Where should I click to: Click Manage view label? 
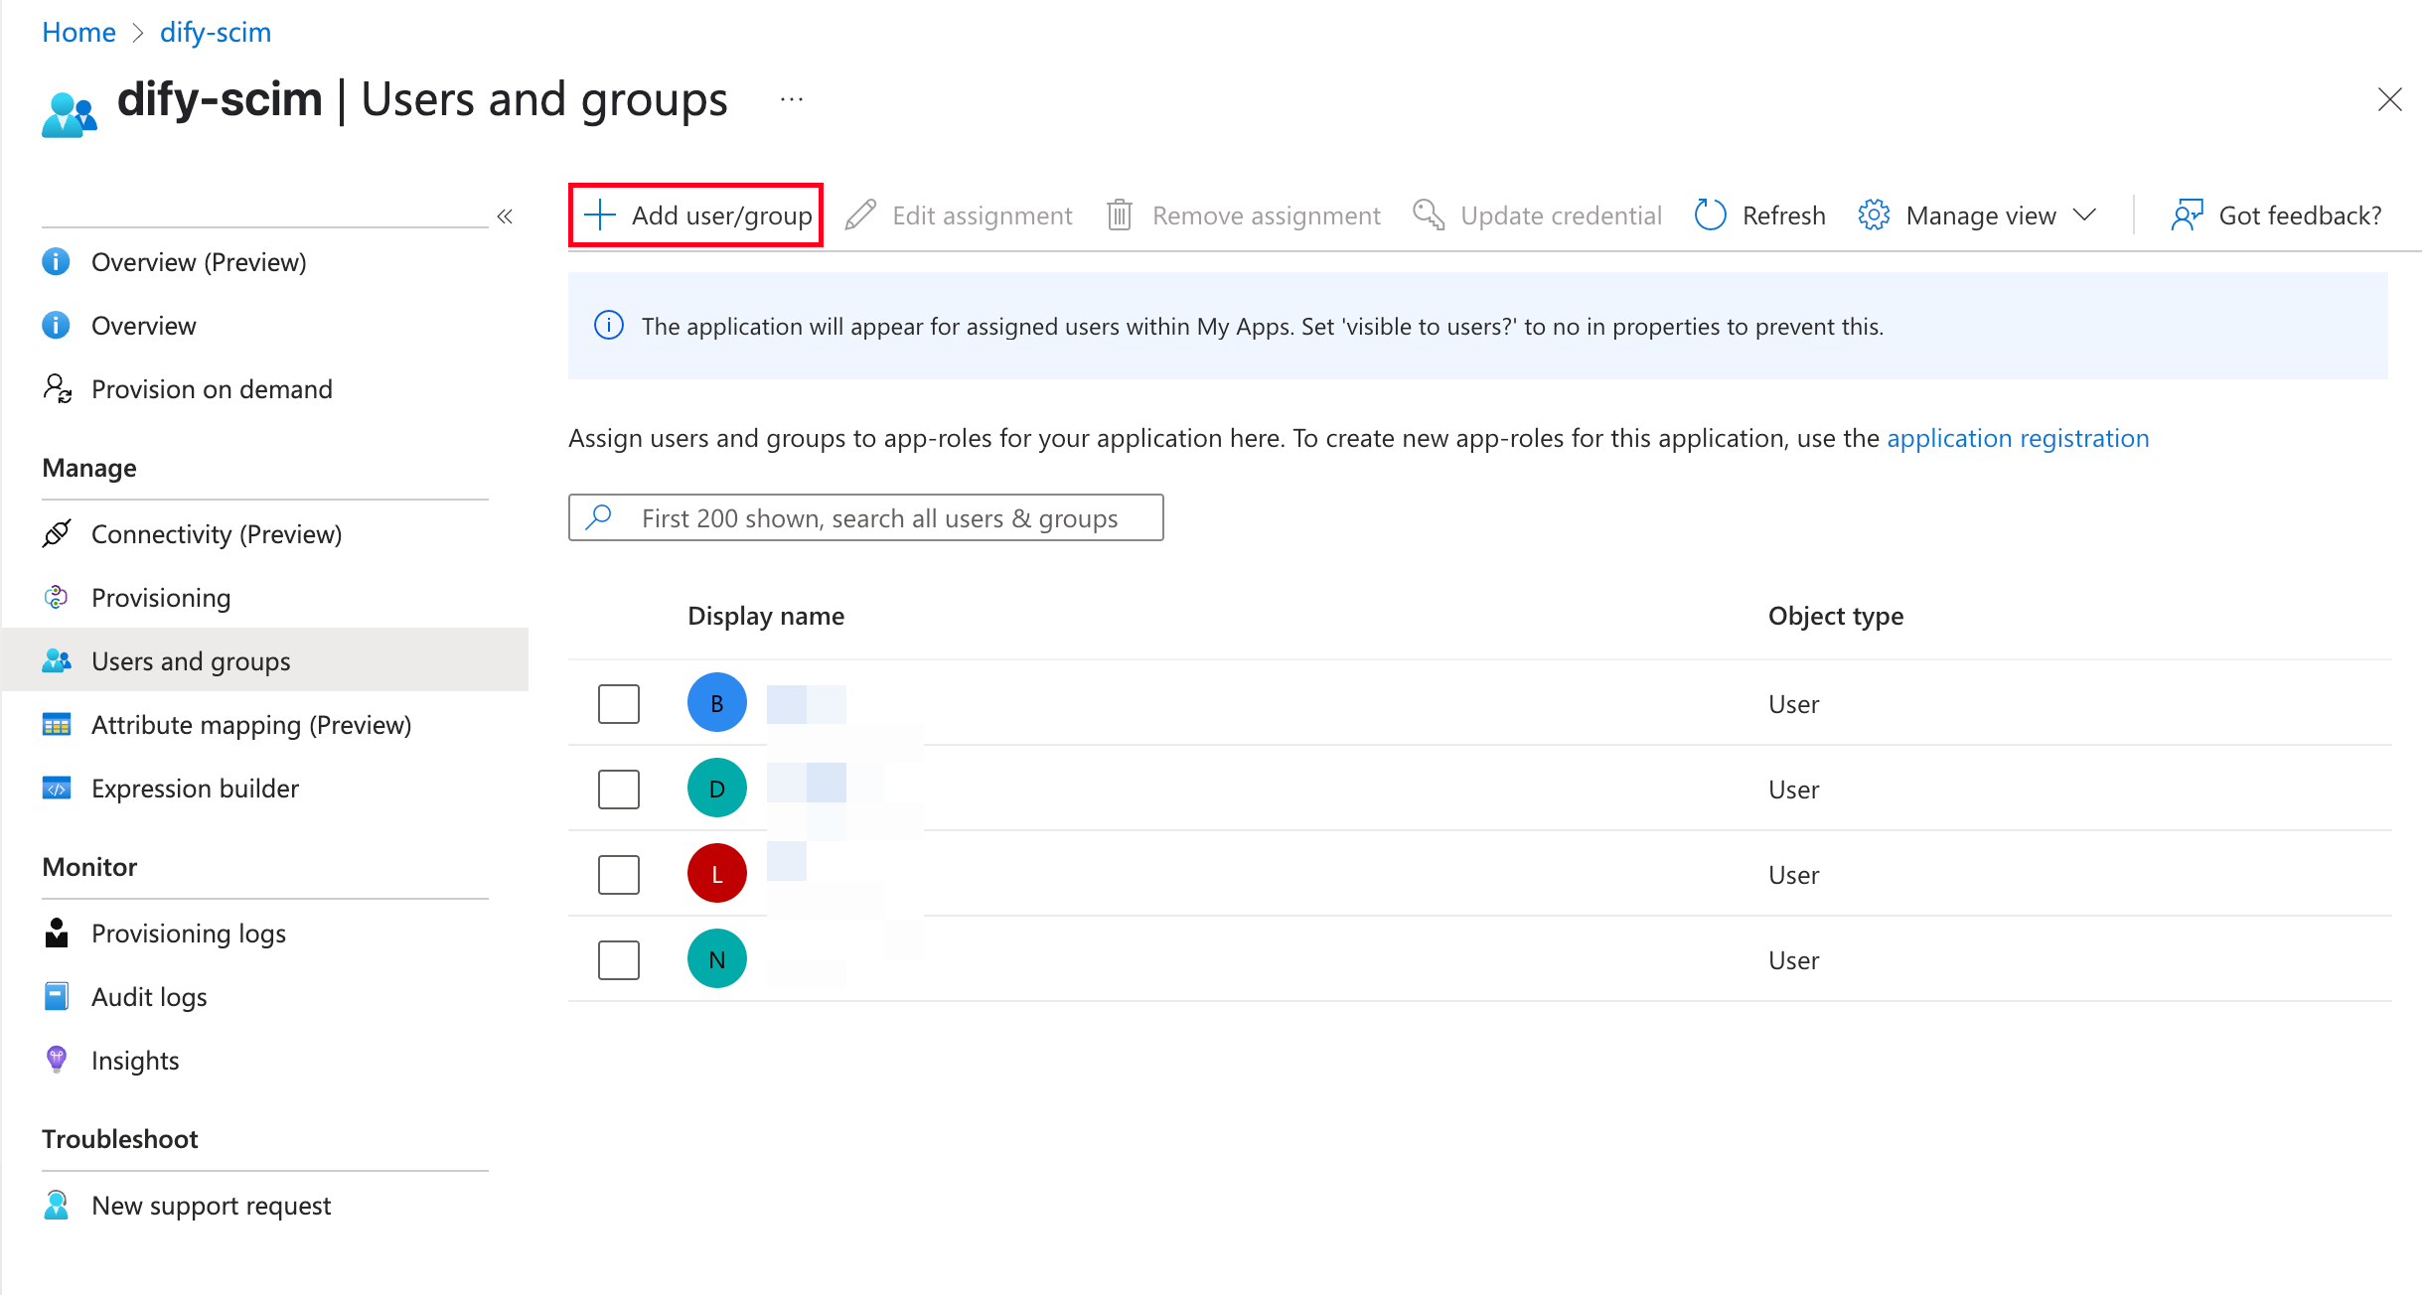[x=1981, y=216]
